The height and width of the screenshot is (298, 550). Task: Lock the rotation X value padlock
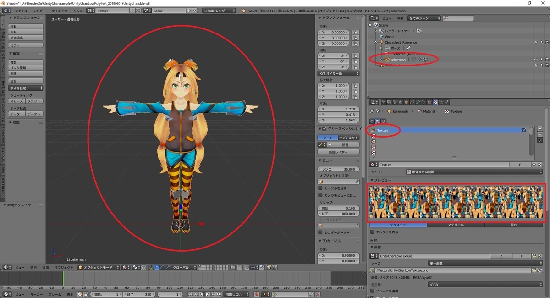[x=356, y=56]
